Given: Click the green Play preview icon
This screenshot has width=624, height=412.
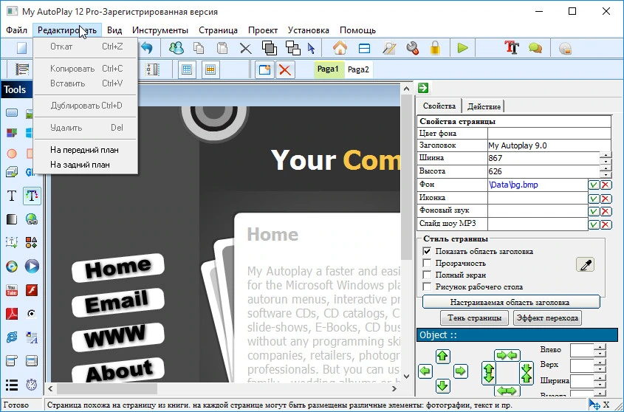Looking at the screenshot, I should tap(462, 48).
